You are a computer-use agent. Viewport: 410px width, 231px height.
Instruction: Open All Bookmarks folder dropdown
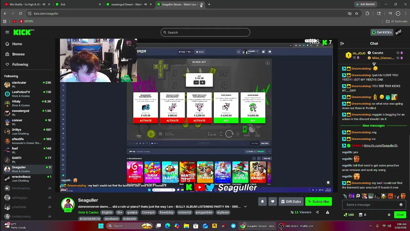tap(397, 21)
